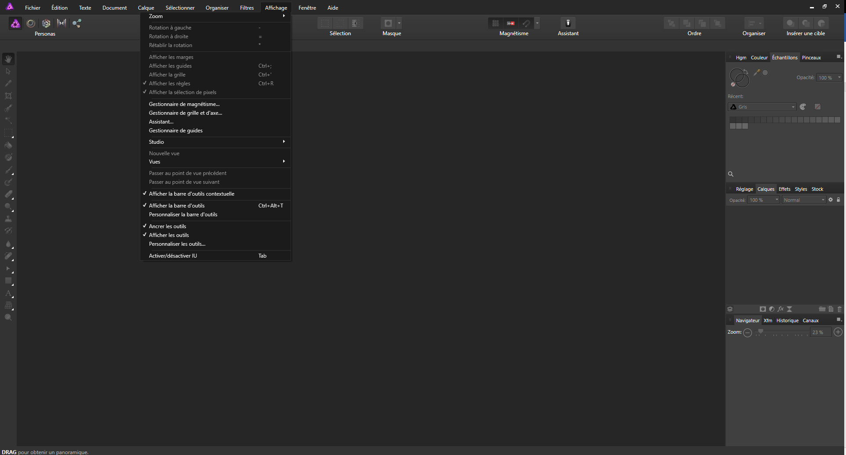The image size is (846, 455).
Task: Open the Fenêtre menu
Action: [x=307, y=8]
